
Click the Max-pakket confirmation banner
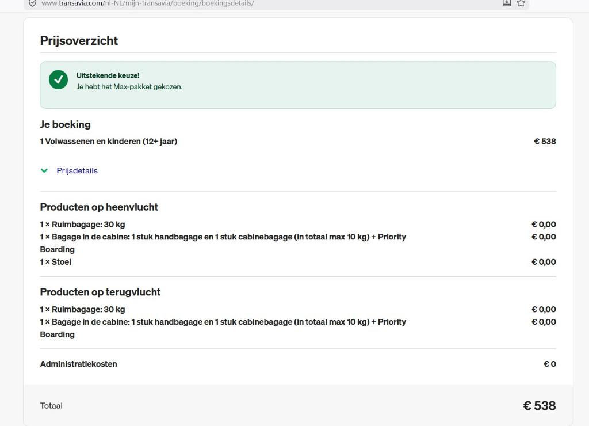point(297,84)
